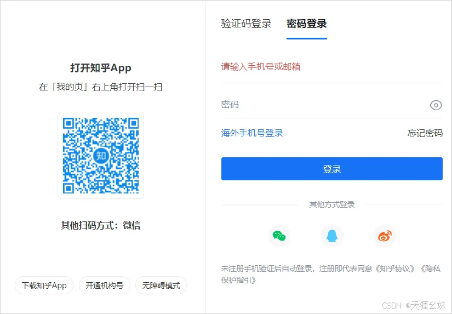This screenshot has height=314, width=452.
Task: Select the 密码登录 tab
Action: pyautogui.click(x=306, y=24)
